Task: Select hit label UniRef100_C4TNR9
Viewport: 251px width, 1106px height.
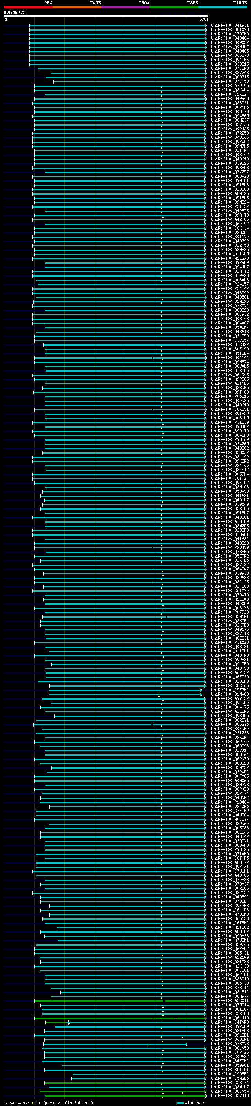Action: pyautogui.click(x=229, y=1022)
